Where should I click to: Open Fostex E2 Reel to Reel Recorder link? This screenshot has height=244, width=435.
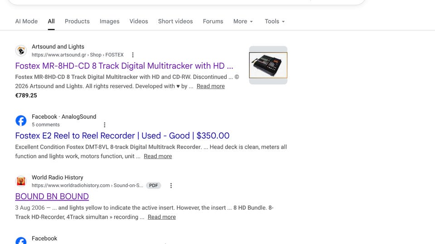pos(122,136)
